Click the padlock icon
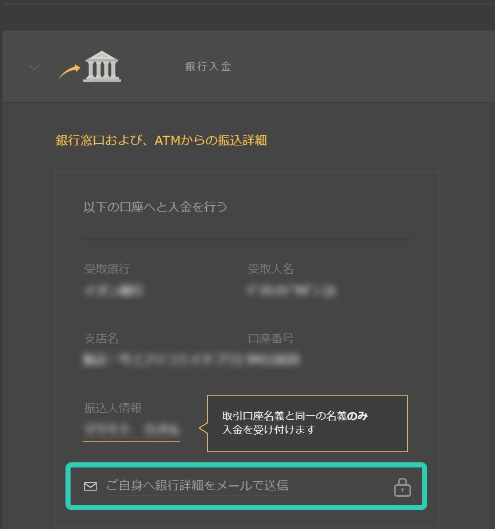 tap(403, 487)
